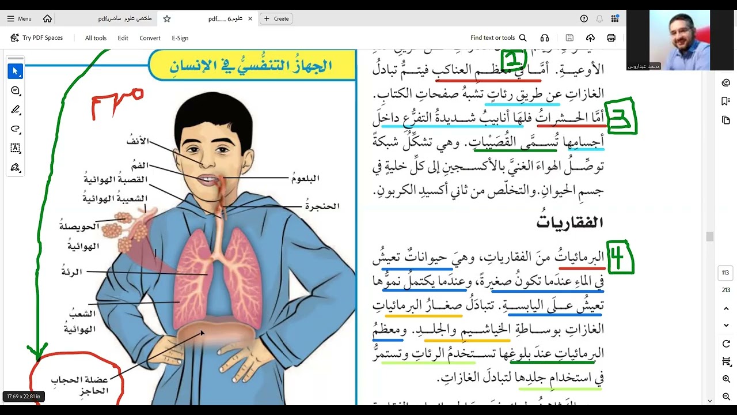The width and height of the screenshot is (737, 415).
Task: Click the total pages number 213
Action: (x=725, y=290)
